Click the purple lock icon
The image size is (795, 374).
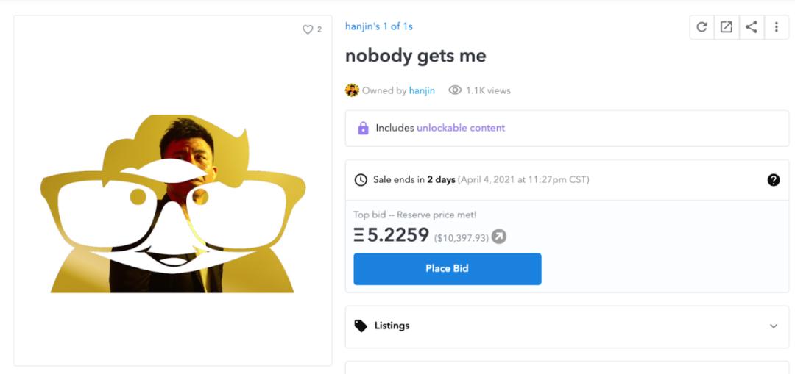(x=363, y=128)
